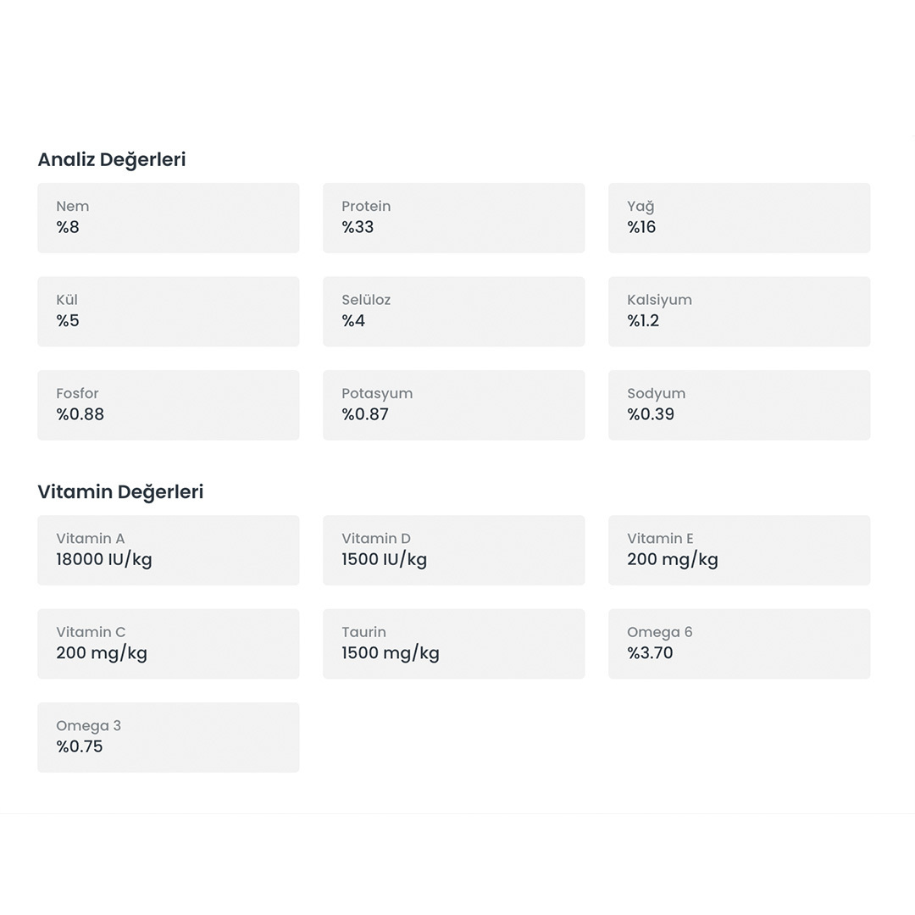Screen dimensions: 915x915
Task: Select the Selüloz %4 card
Action: [x=453, y=311]
